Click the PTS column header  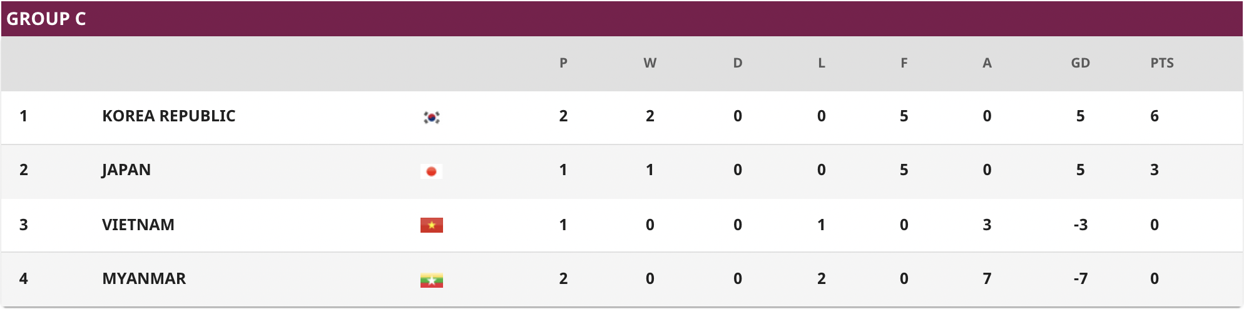coord(1162,63)
